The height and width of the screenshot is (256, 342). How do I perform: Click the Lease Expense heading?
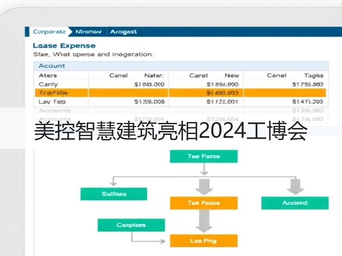pyautogui.click(x=64, y=46)
